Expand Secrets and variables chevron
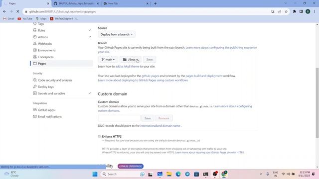This screenshot has height=179, width=319. [90, 93]
